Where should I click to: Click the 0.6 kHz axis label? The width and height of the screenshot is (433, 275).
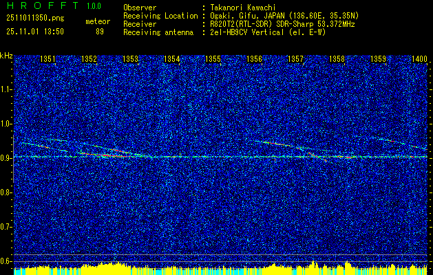click(6, 261)
